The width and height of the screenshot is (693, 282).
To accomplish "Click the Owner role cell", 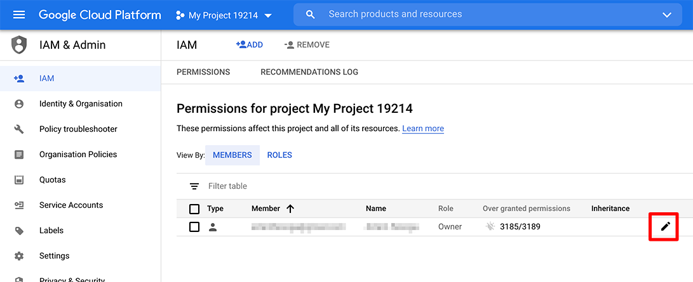I will point(450,226).
